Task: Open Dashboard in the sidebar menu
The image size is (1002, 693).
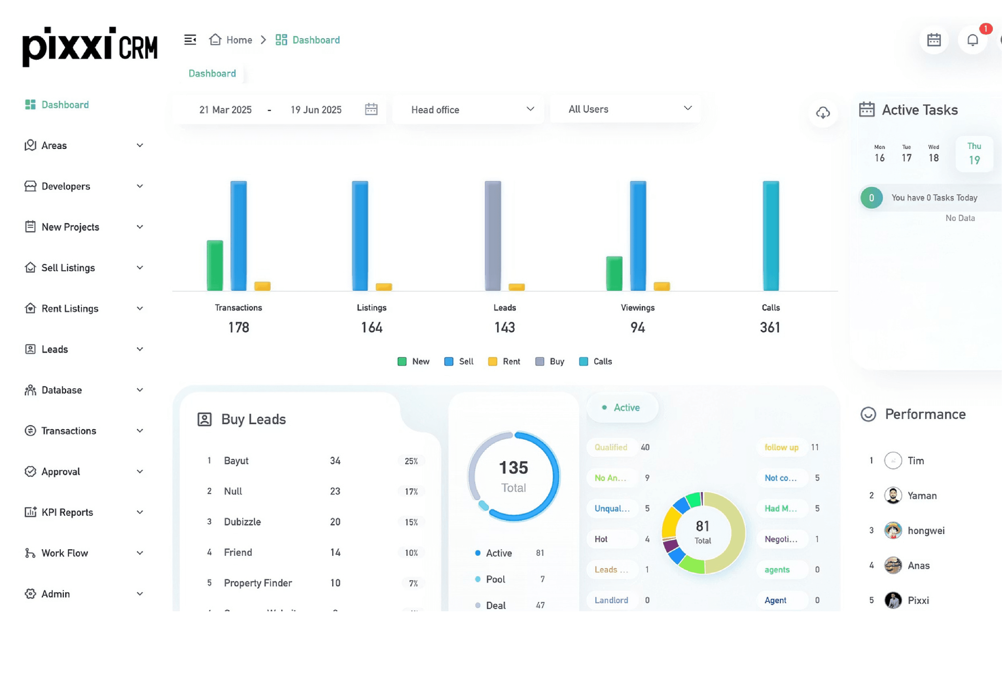Action: tap(65, 105)
